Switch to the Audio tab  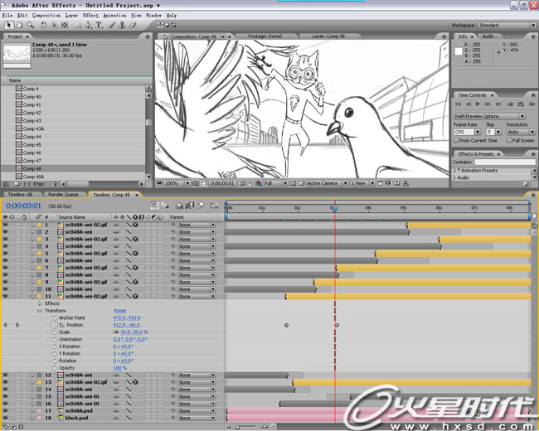click(x=488, y=36)
